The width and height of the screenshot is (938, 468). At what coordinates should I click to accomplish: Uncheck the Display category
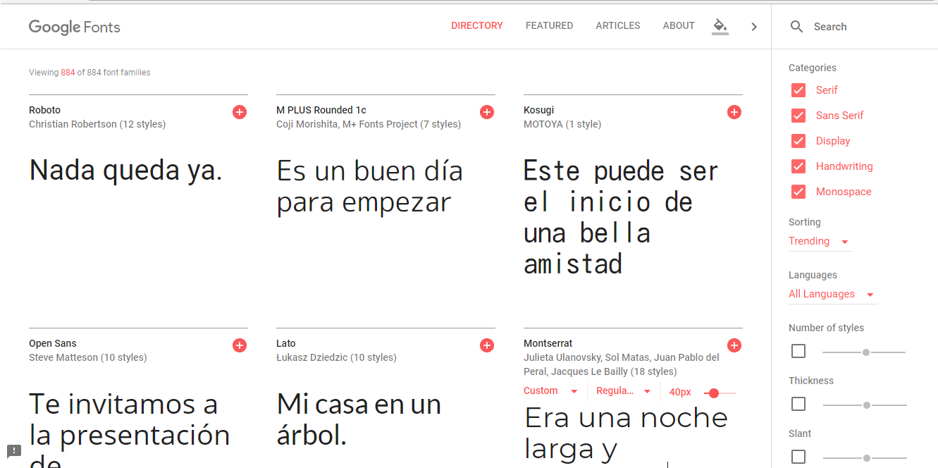tap(798, 141)
